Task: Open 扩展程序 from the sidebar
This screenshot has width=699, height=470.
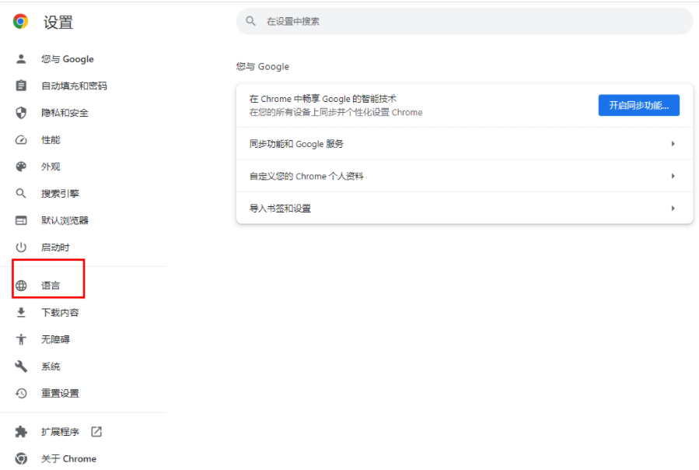Action: click(x=60, y=432)
